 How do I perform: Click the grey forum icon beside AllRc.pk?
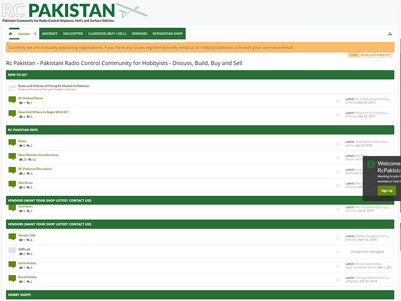[x=12, y=251]
